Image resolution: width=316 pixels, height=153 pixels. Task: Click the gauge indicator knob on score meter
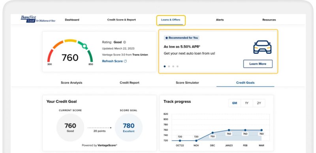(x=85, y=46)
